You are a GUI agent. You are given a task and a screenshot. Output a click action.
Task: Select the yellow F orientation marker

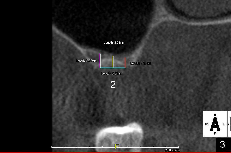point(117,146)
